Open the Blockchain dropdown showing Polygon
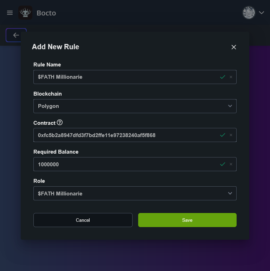Viewport: 270px width, 271px height. 135,106
